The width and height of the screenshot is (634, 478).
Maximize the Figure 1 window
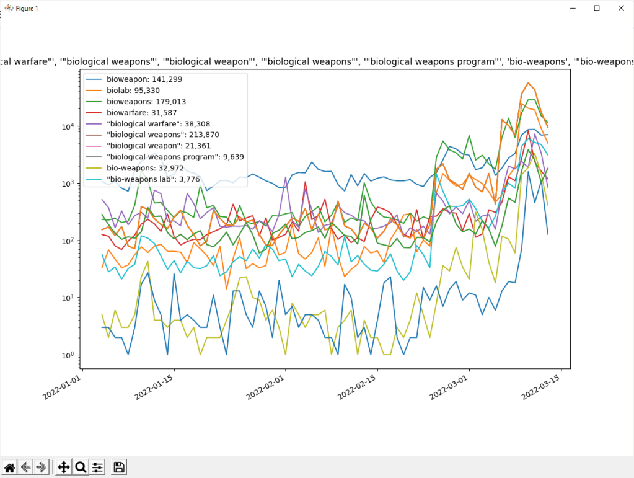coord(596,8)
